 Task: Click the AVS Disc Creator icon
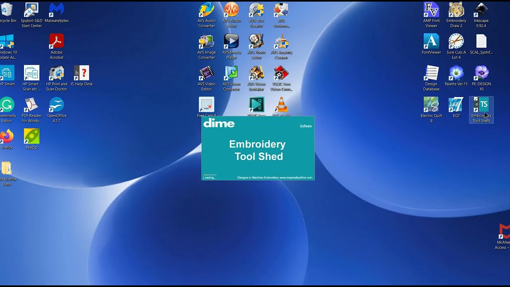257,15
